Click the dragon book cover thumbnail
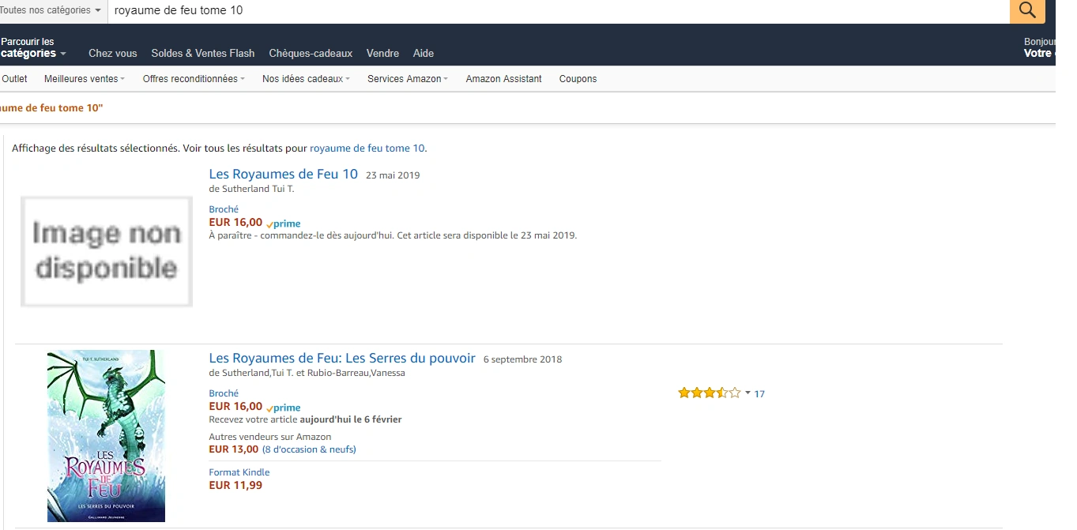This screenshot has width=1077, height=530. coord(106,435)
